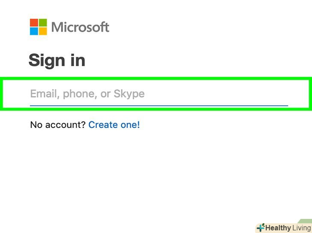Click the blue square of Microsoft logo
312x233 pixels.
[34, 31]
